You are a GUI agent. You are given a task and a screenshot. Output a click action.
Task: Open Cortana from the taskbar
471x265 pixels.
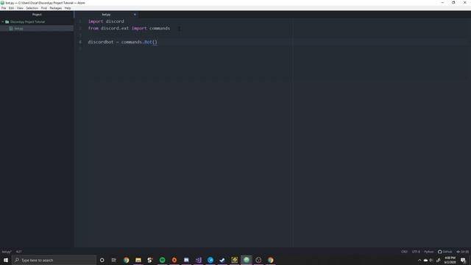point(102,260)
